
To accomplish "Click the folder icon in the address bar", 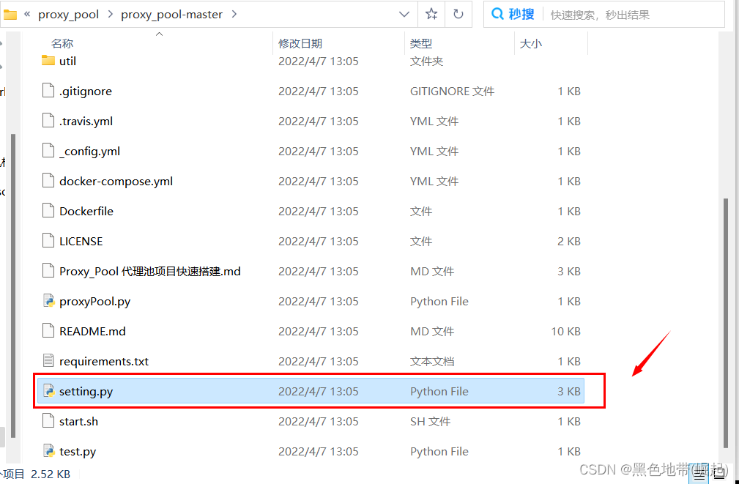I will tap(11, 13).
